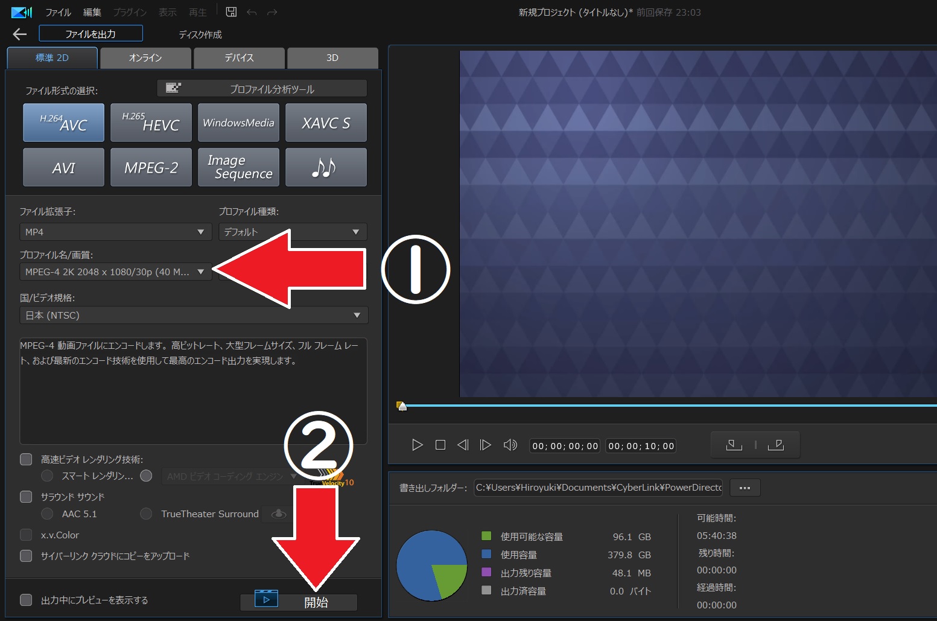
Task: Click the PowerDirector logo icon
Action: (x=22, y=12)
